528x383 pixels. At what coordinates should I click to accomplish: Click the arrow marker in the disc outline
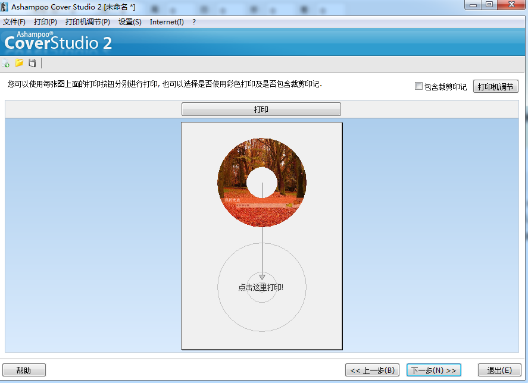262,277
